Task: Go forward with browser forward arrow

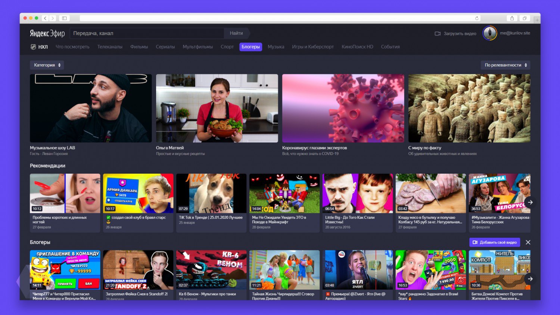Action: click(x=53, y=18)
